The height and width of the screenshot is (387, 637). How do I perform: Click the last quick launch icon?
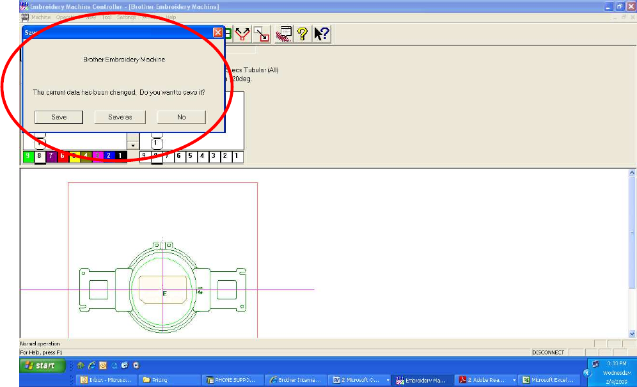[x=136, y=365]
